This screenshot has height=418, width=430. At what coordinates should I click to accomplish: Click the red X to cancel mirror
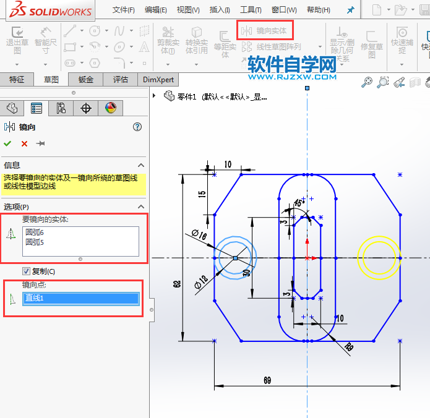coord(24,143)
